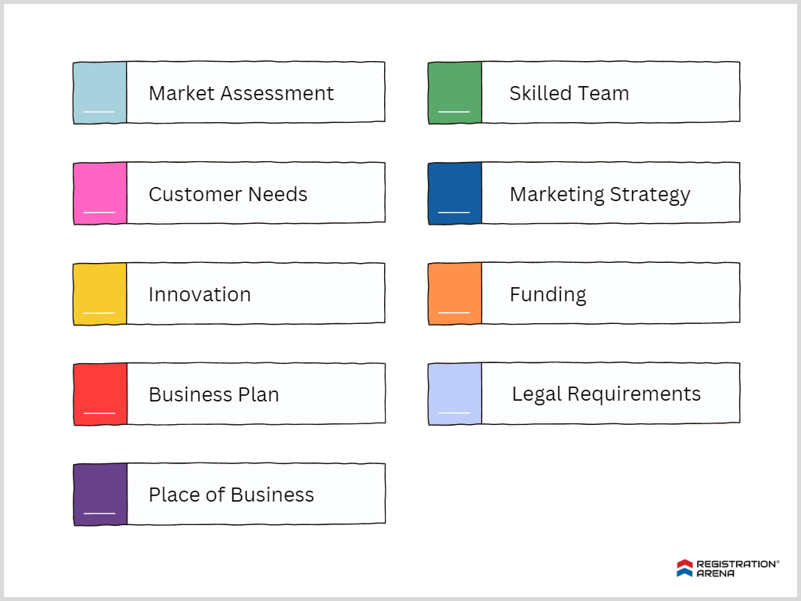Choose the yellow Innovation color block
The width and height of the screenshot is (801, 601).
[x=99, y=293]
